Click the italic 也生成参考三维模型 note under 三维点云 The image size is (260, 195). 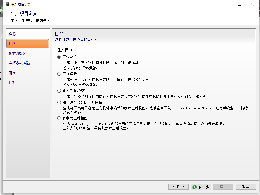80,85
